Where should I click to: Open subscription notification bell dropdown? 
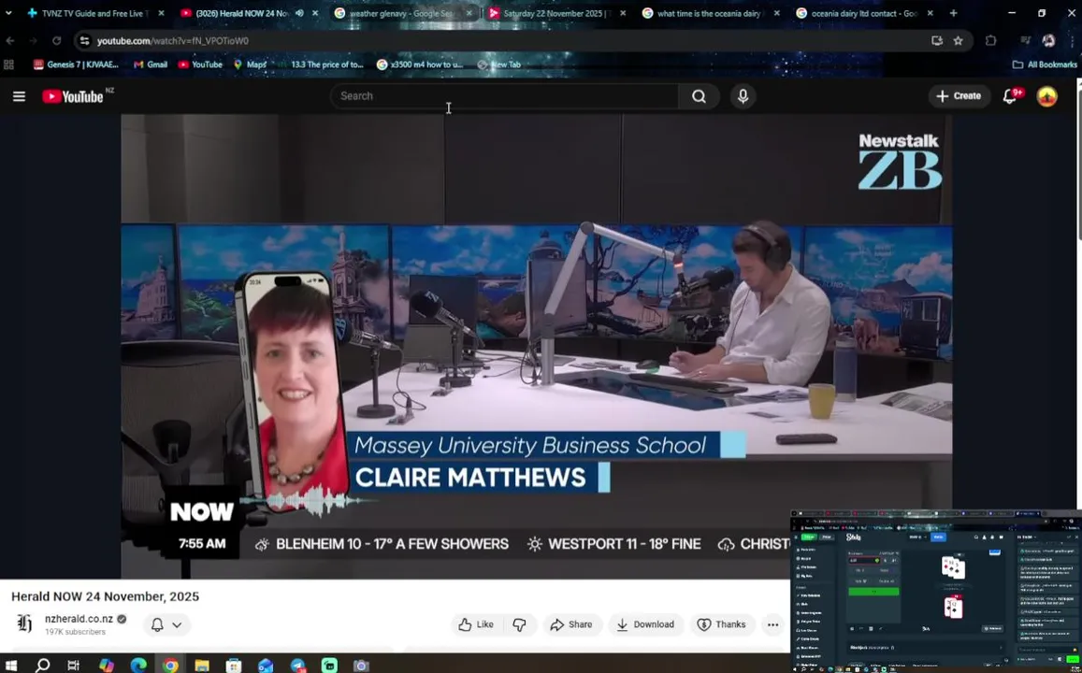click(167, 624)
